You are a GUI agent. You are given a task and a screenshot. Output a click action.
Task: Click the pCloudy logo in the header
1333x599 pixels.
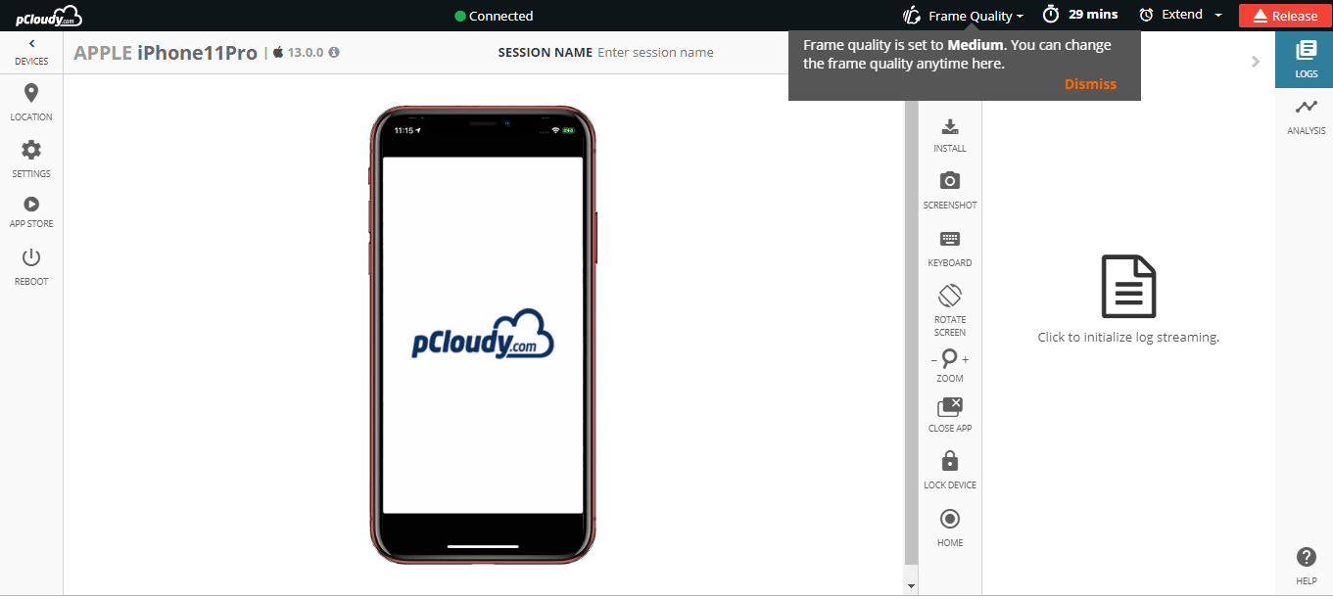point(49,16)
